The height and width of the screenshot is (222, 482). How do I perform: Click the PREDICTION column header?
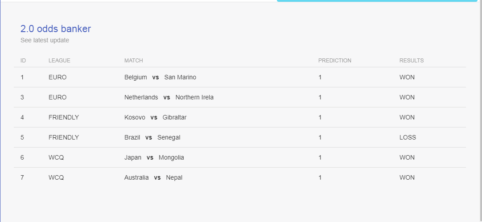335,61
